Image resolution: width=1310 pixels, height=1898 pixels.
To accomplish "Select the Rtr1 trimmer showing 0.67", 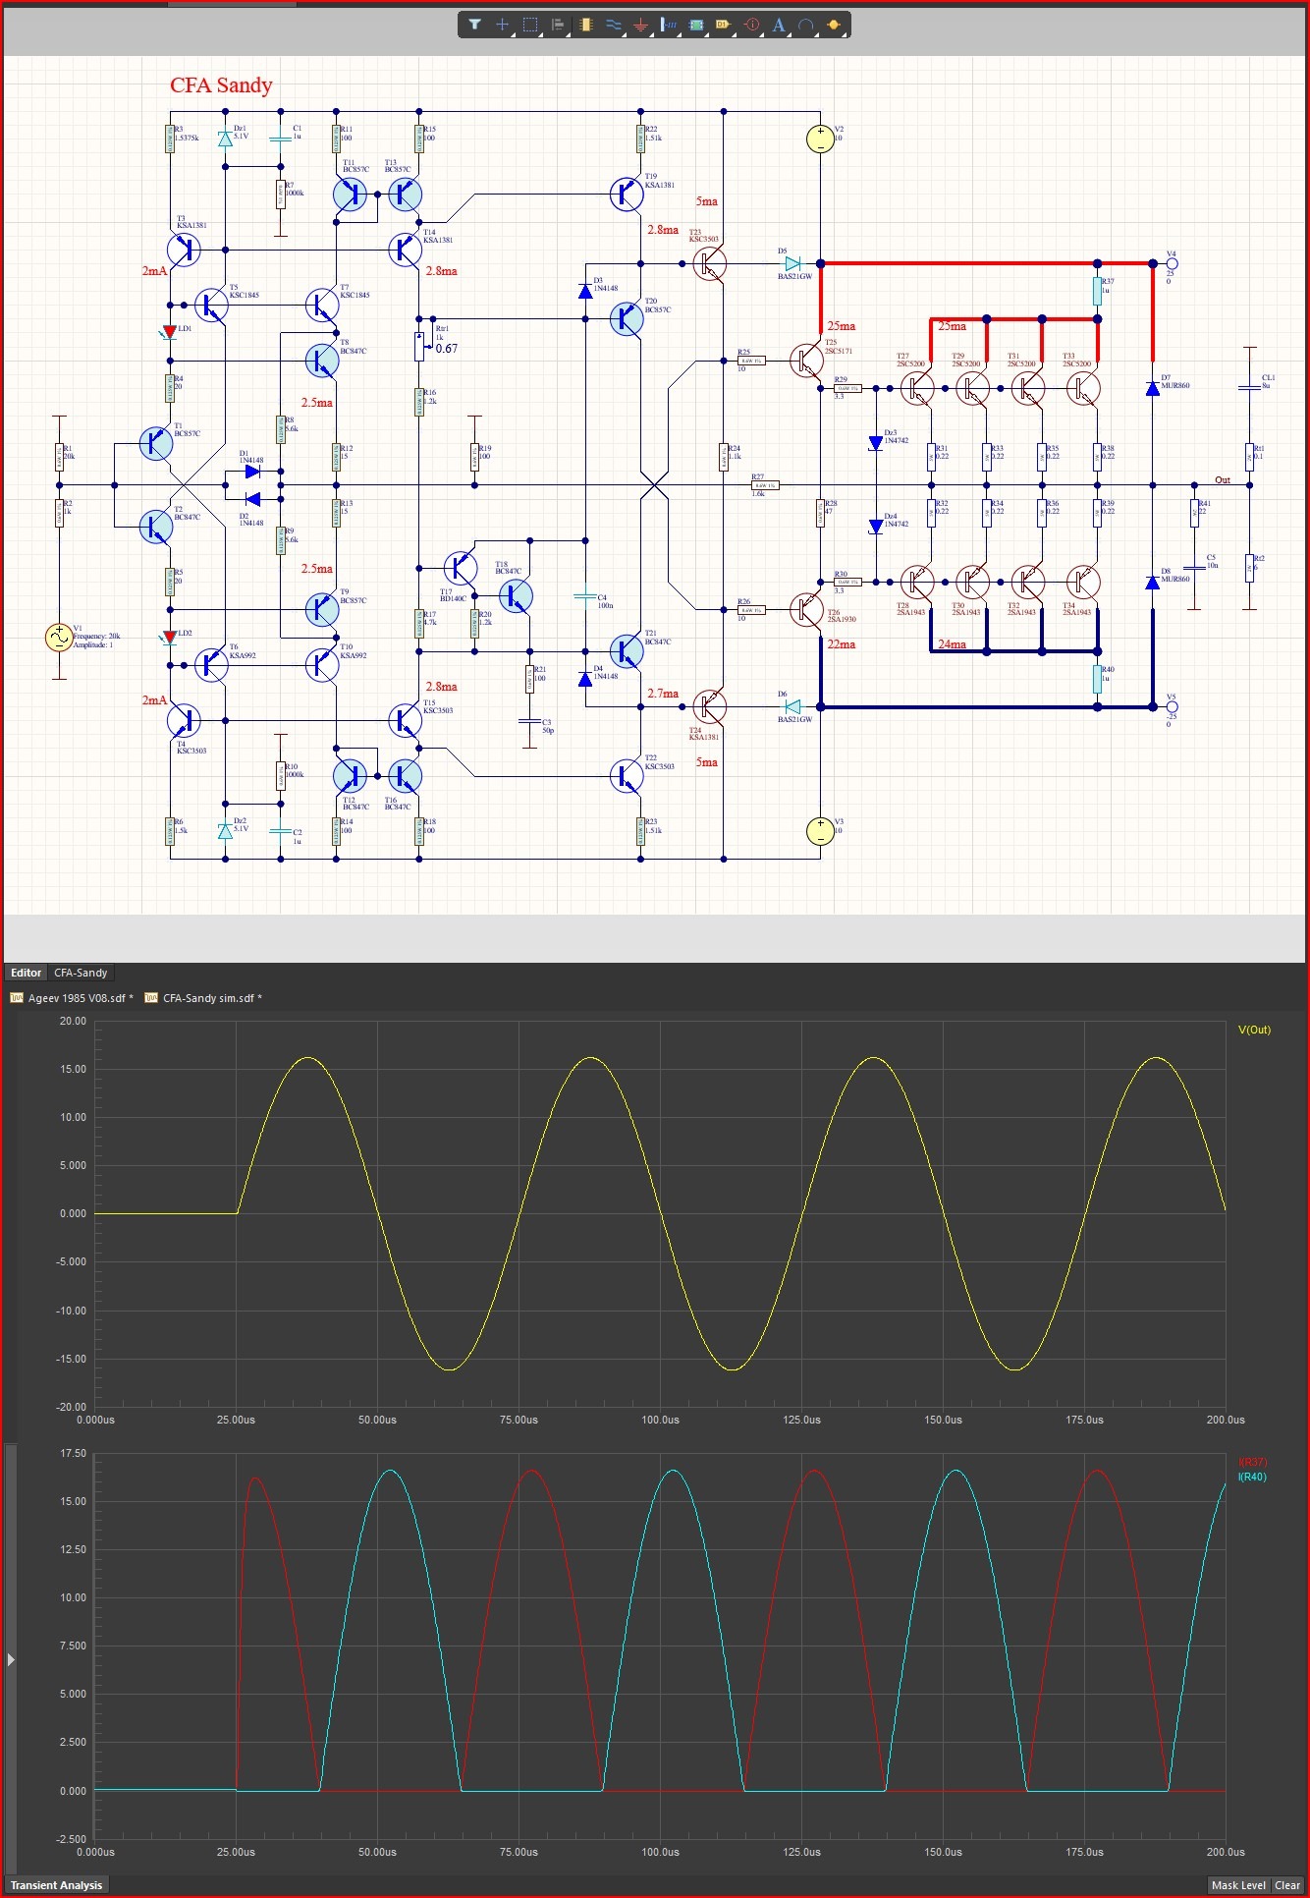I will coord(419,346).
